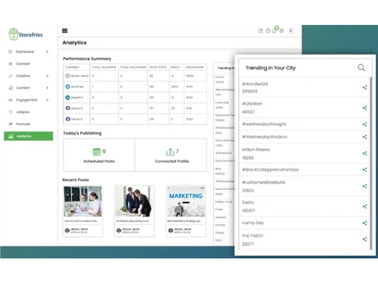Open Engagement in the sidebar
Image resolution: width=378 pixels, height=284 pixels.
(26, 100)
